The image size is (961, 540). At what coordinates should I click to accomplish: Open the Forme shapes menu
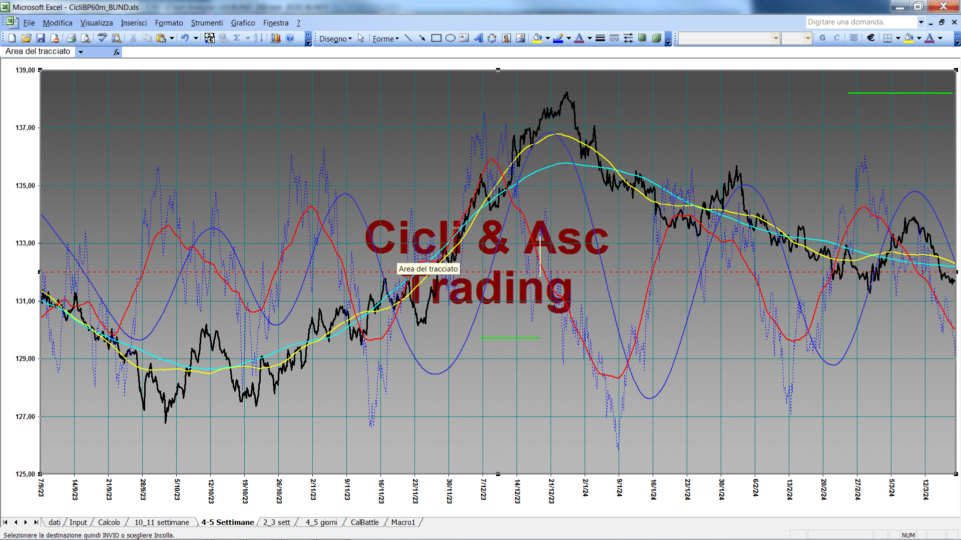click(385, 38)
